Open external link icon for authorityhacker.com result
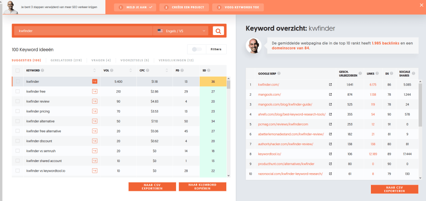The width and height of the screenshot is (426, 201). click(x=330, y=144)
